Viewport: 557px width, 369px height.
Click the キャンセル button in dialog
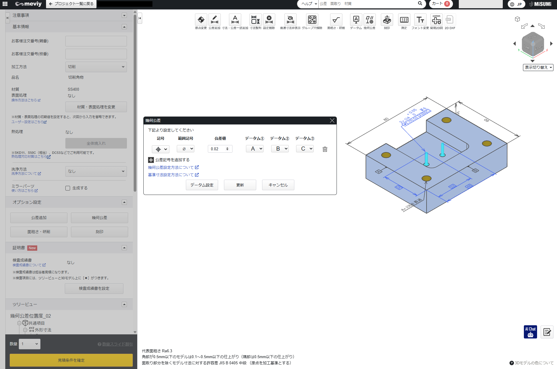click(x=278, y=185)
